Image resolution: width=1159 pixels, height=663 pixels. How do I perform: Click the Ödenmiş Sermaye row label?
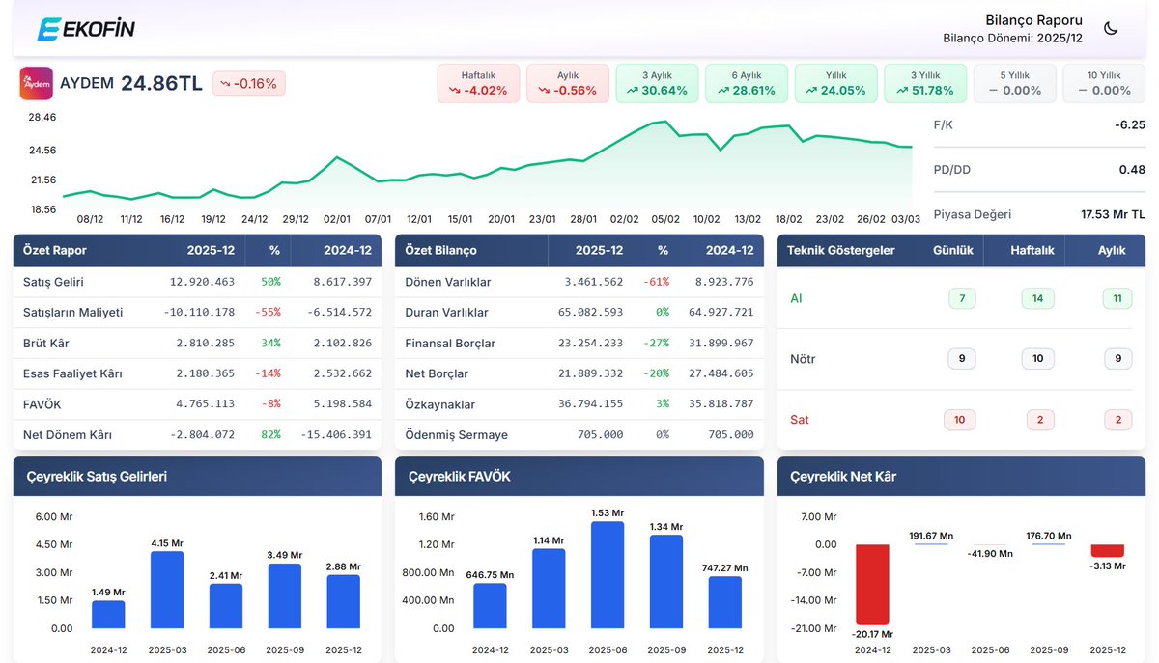[x=457, y=435]
